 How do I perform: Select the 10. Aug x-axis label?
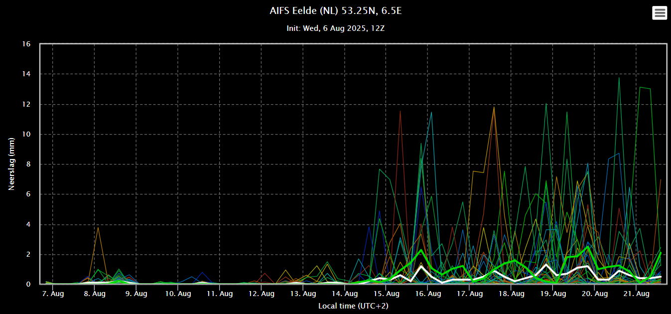[x=177, y=294]
